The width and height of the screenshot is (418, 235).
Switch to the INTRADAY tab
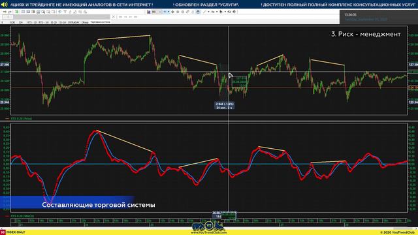pos(74,22)
